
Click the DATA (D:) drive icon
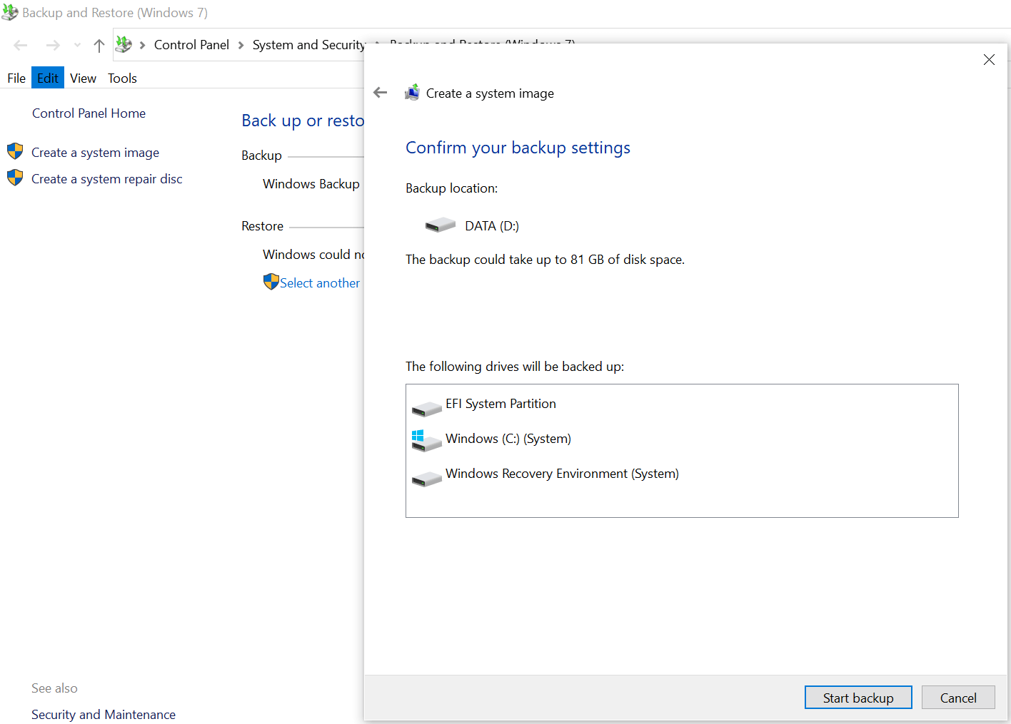click(440, 224)
